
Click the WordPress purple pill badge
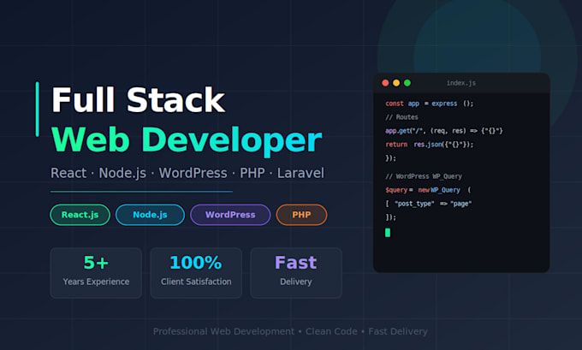[230, 215]
